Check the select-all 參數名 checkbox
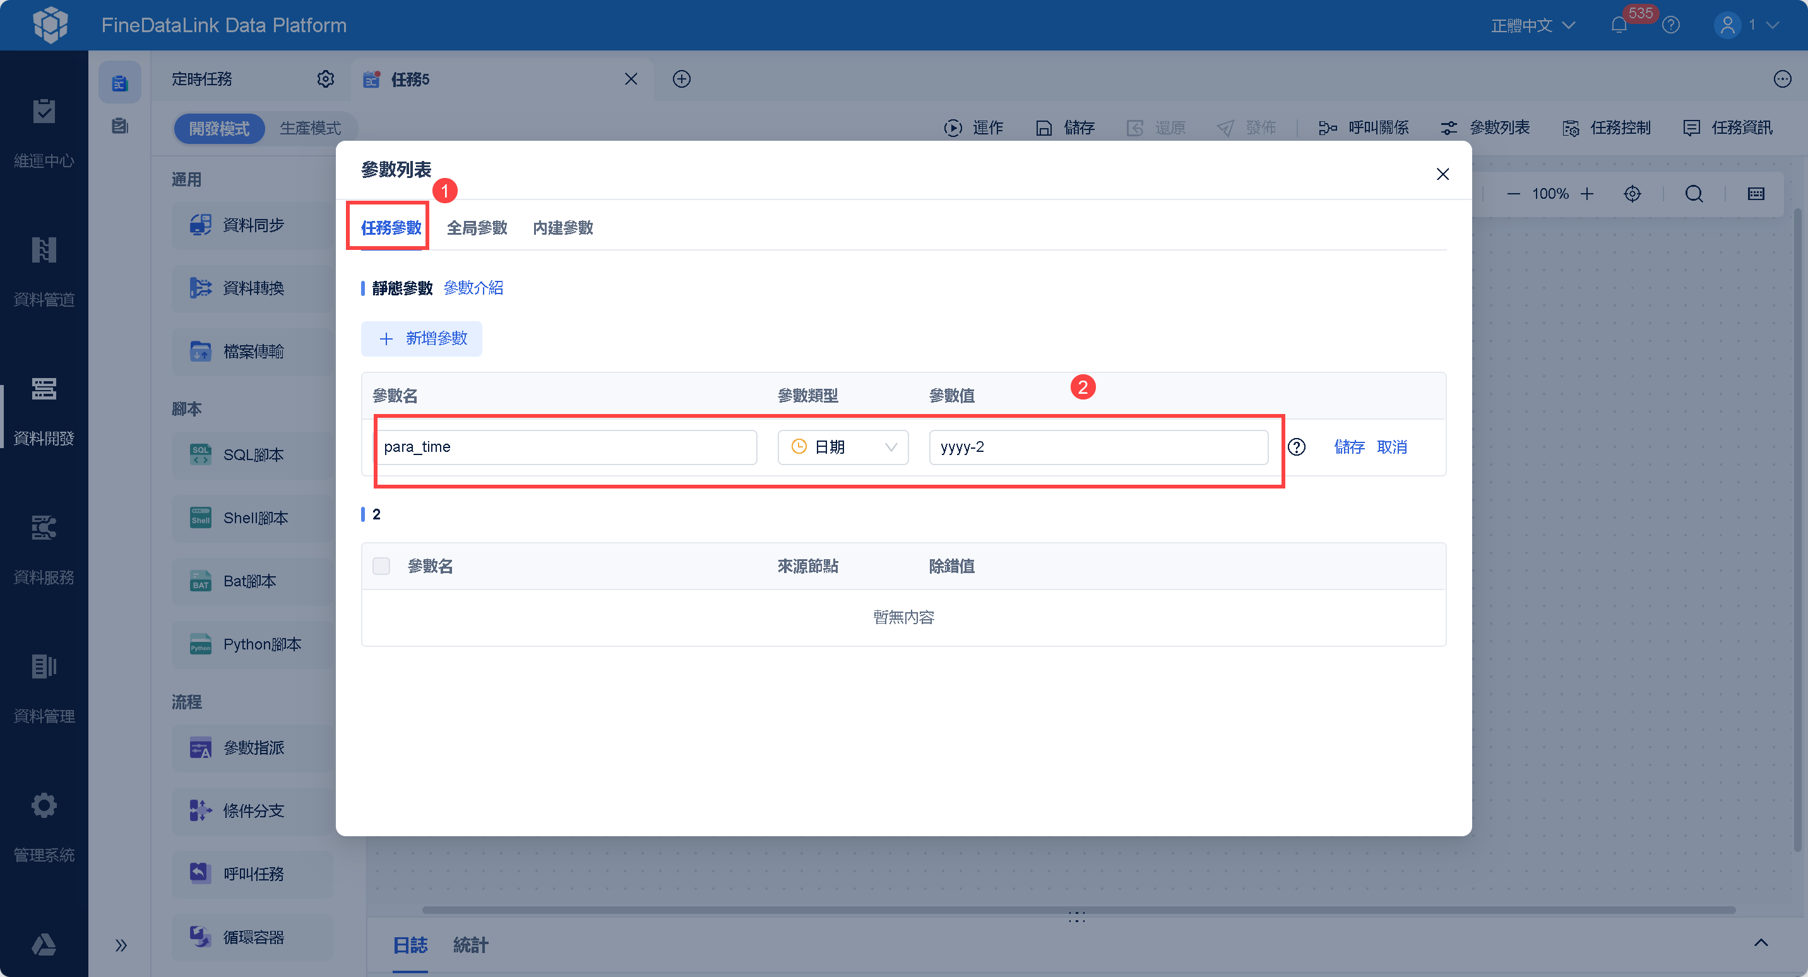1808x977 pixels. pos(381,565)
